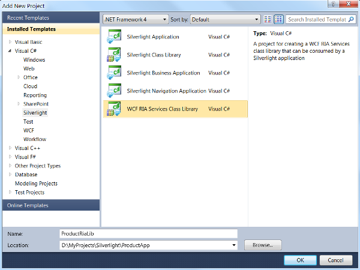
Task: Select Visual Basic in the tree
Action: click(28, 42)
